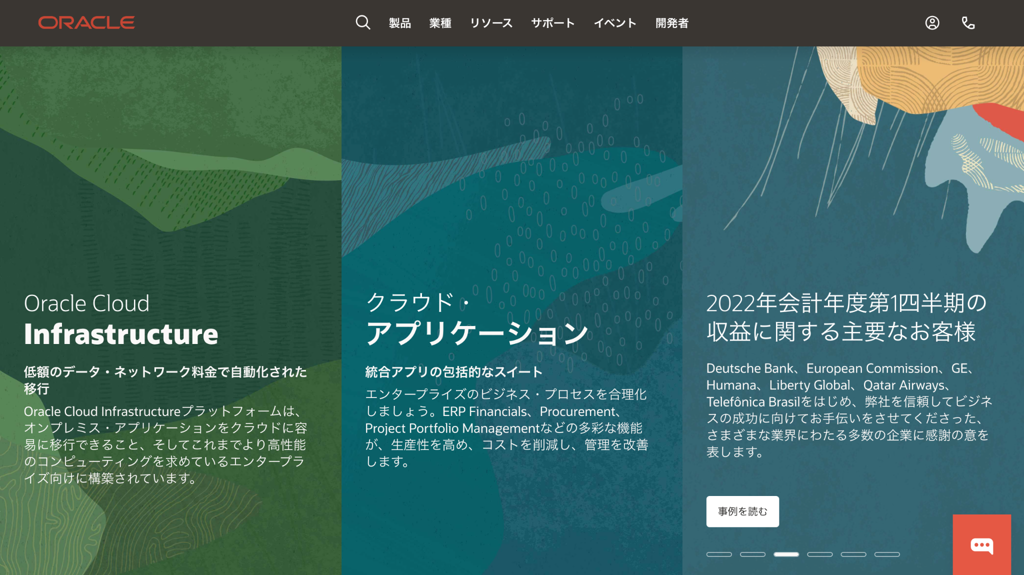
Task: Click the 2022年会計年度第1四半期 headline
Action: (846, 317)
